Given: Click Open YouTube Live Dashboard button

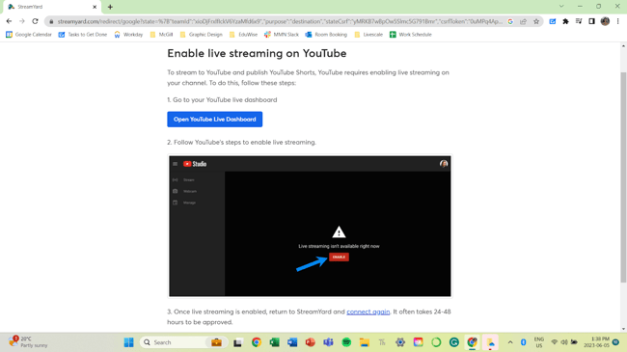Looking at the screenshot, I should (x=215, y=120).
